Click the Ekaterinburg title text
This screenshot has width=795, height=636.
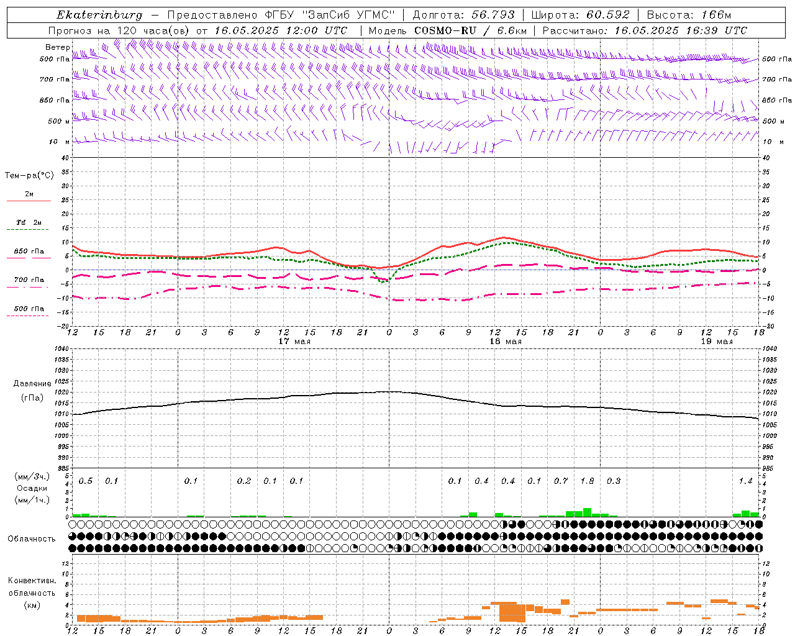[x=99, y=15]
